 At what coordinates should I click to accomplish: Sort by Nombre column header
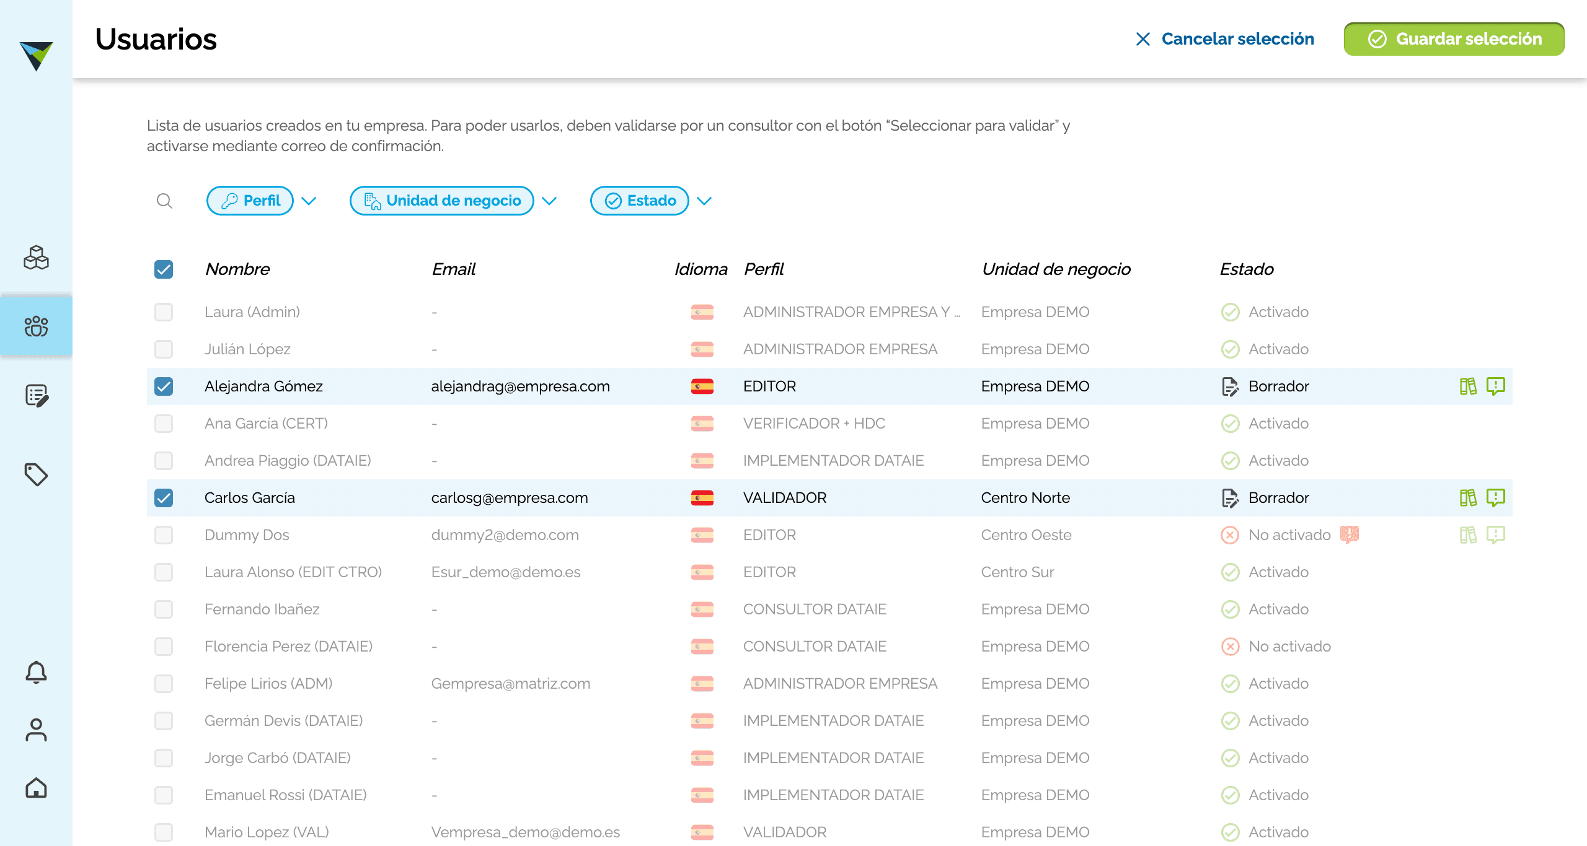coord(237,269)
